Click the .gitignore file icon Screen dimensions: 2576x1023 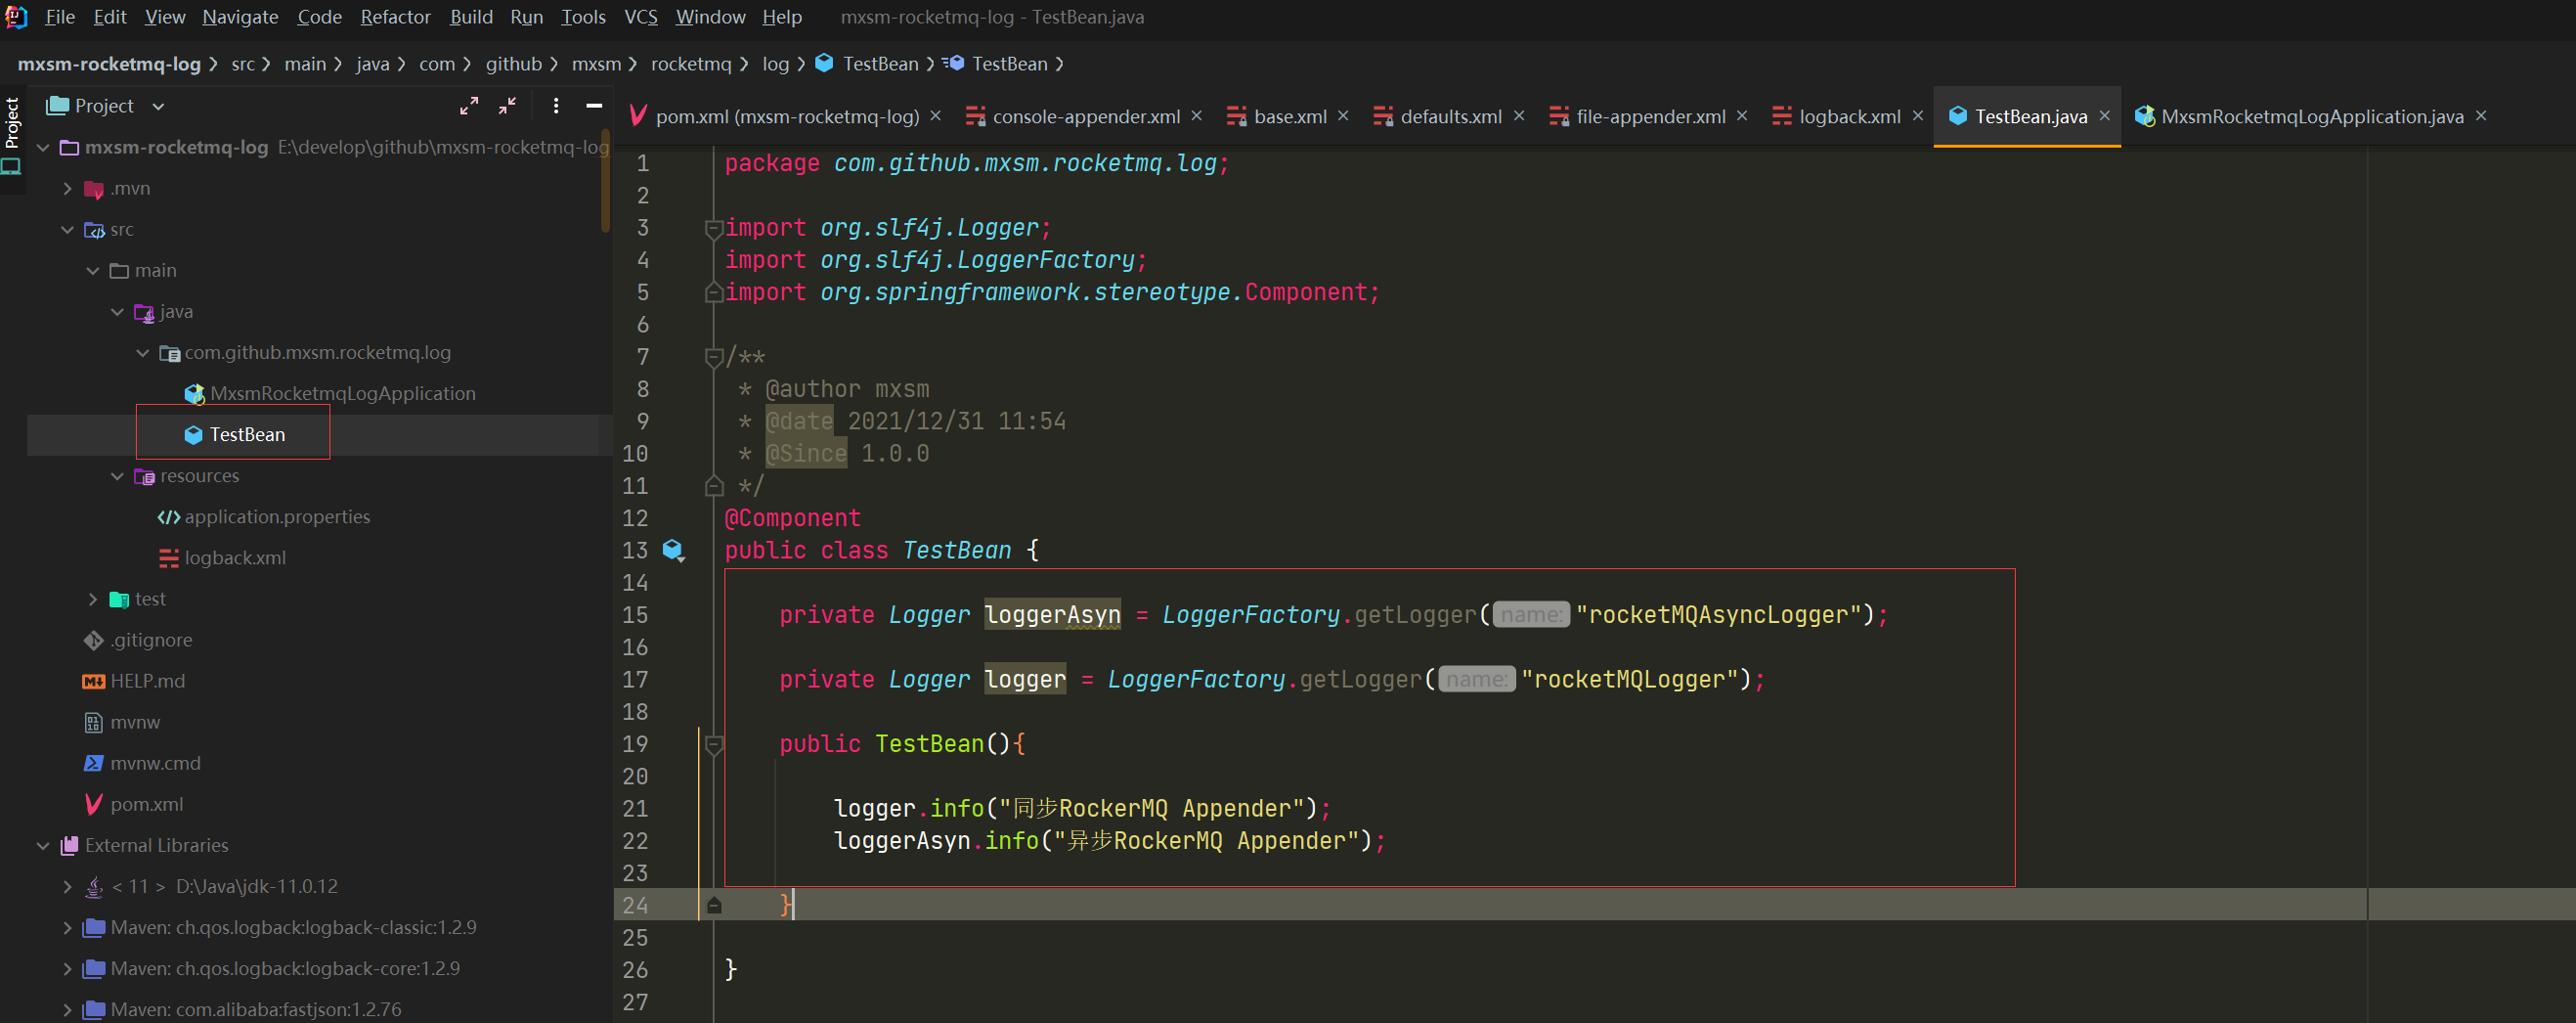click(94, 640)
